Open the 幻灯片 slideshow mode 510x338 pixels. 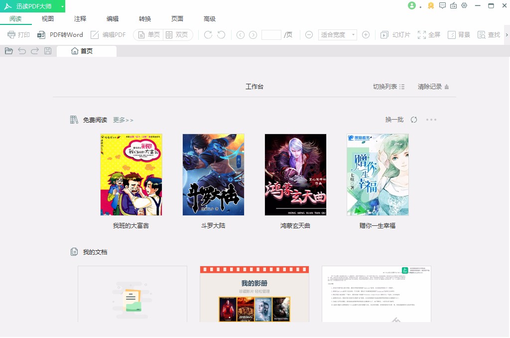(x=395, y=35)
